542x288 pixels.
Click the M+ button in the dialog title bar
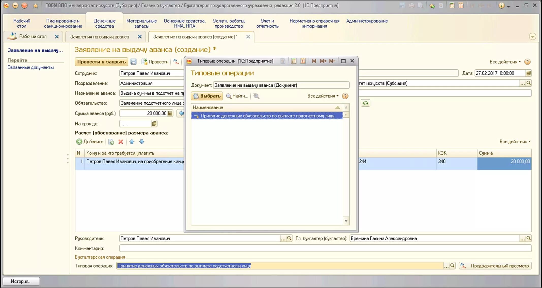(323, 61)
